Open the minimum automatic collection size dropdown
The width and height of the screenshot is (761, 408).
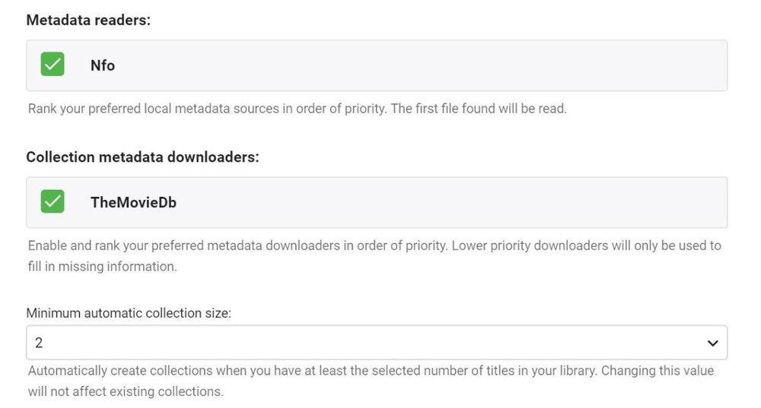point(376,343)
